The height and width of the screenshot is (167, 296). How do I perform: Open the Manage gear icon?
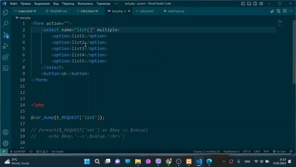click(6, 143)
